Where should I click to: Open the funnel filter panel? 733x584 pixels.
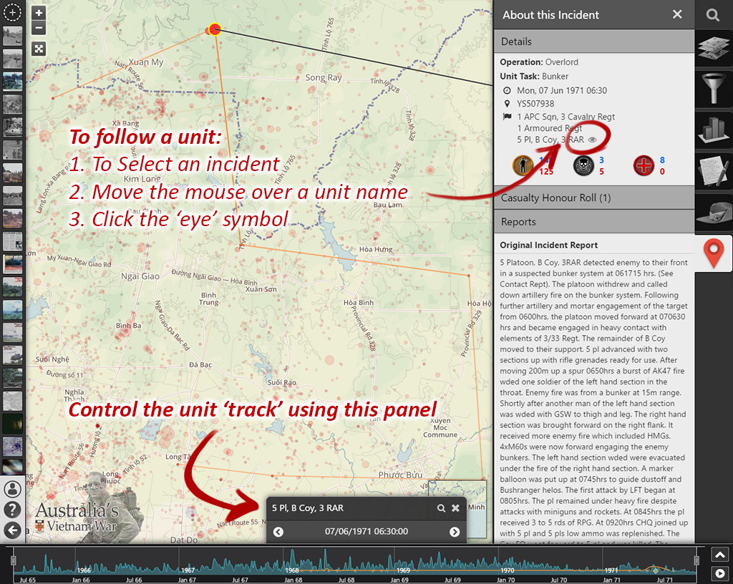pos(714,91)
